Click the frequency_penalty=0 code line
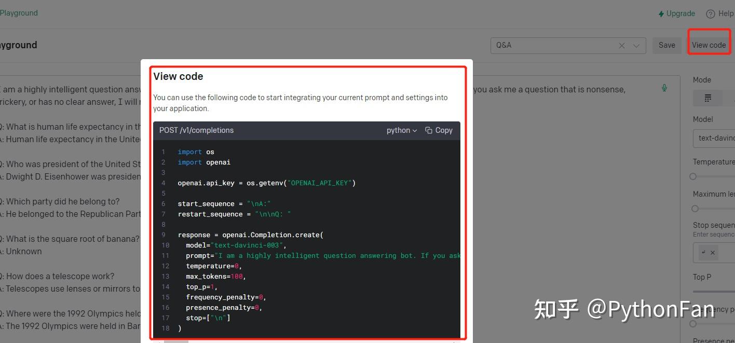This screenshot has height=343, width=735. [x=226, y=297]
